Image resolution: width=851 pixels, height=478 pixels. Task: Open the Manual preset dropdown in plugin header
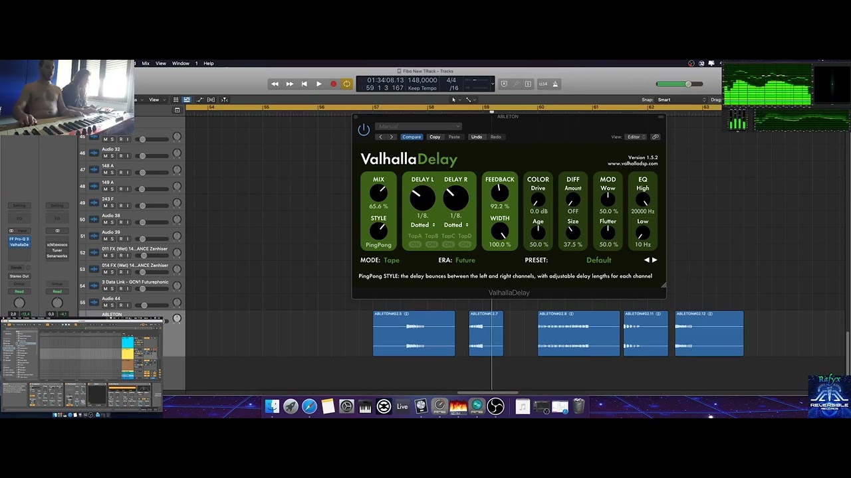tap(418, 126)
